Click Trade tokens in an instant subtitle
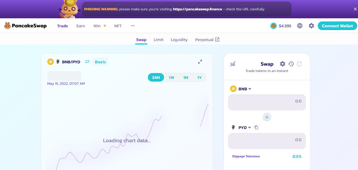 tap(267, 71)
